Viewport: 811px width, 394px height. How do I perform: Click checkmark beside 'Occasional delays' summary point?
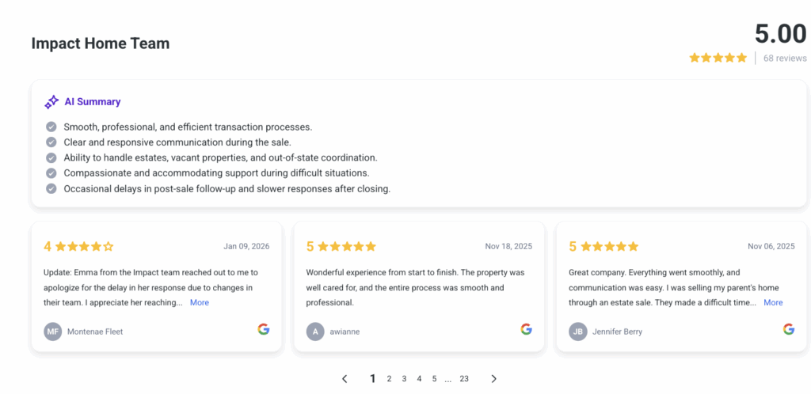pyautogui.click(x=51, y=188)
